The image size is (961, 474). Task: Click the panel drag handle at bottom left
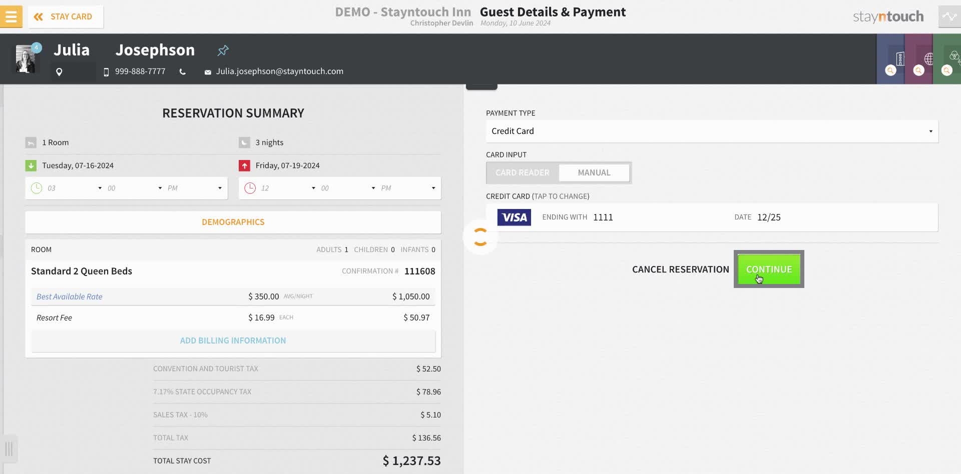click(x=9, y=448)
